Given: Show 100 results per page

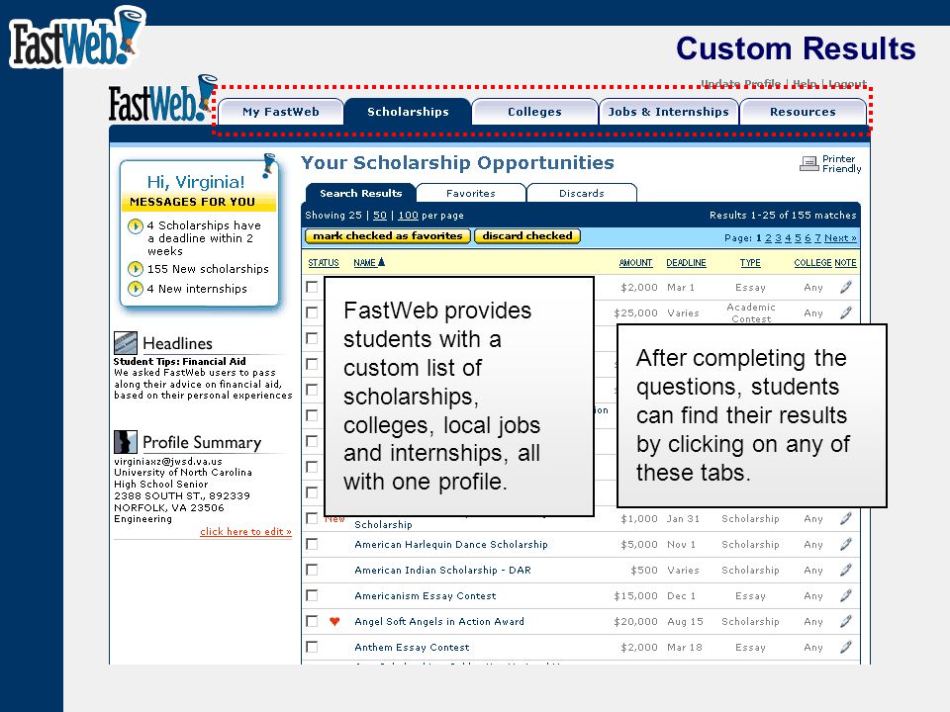Looking at the screenshot, I should (x=409, y=216).
